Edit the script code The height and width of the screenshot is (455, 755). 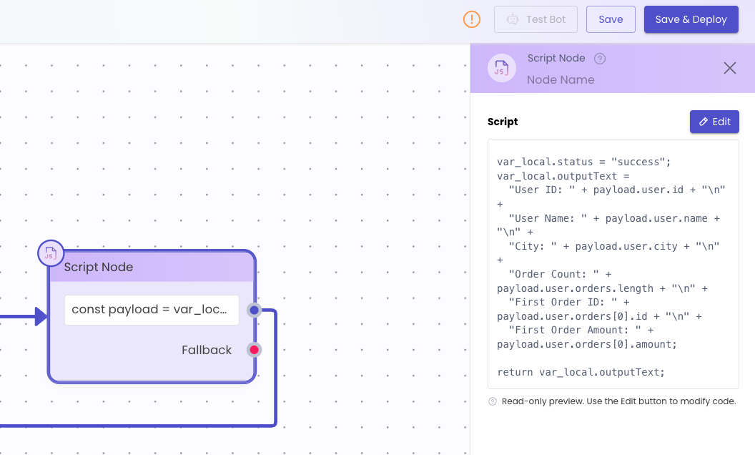714,122
